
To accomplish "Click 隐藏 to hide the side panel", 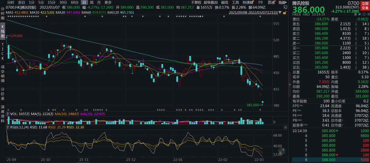I will click(x=282, y=2).
